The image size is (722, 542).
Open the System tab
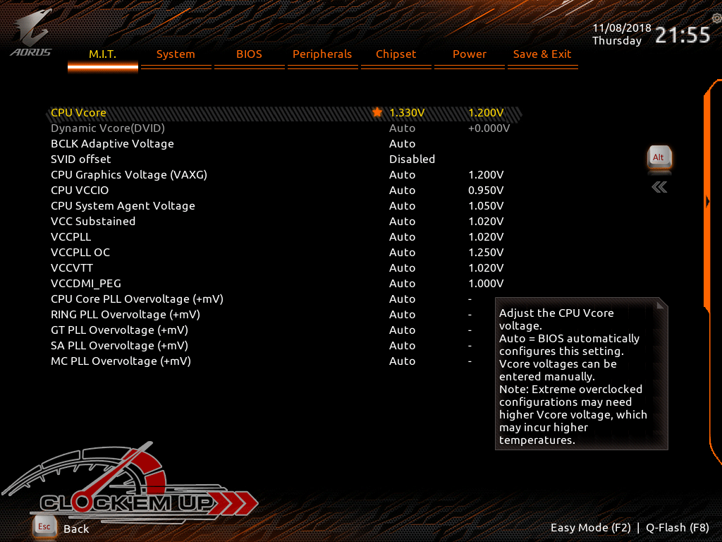click(176, 54)
